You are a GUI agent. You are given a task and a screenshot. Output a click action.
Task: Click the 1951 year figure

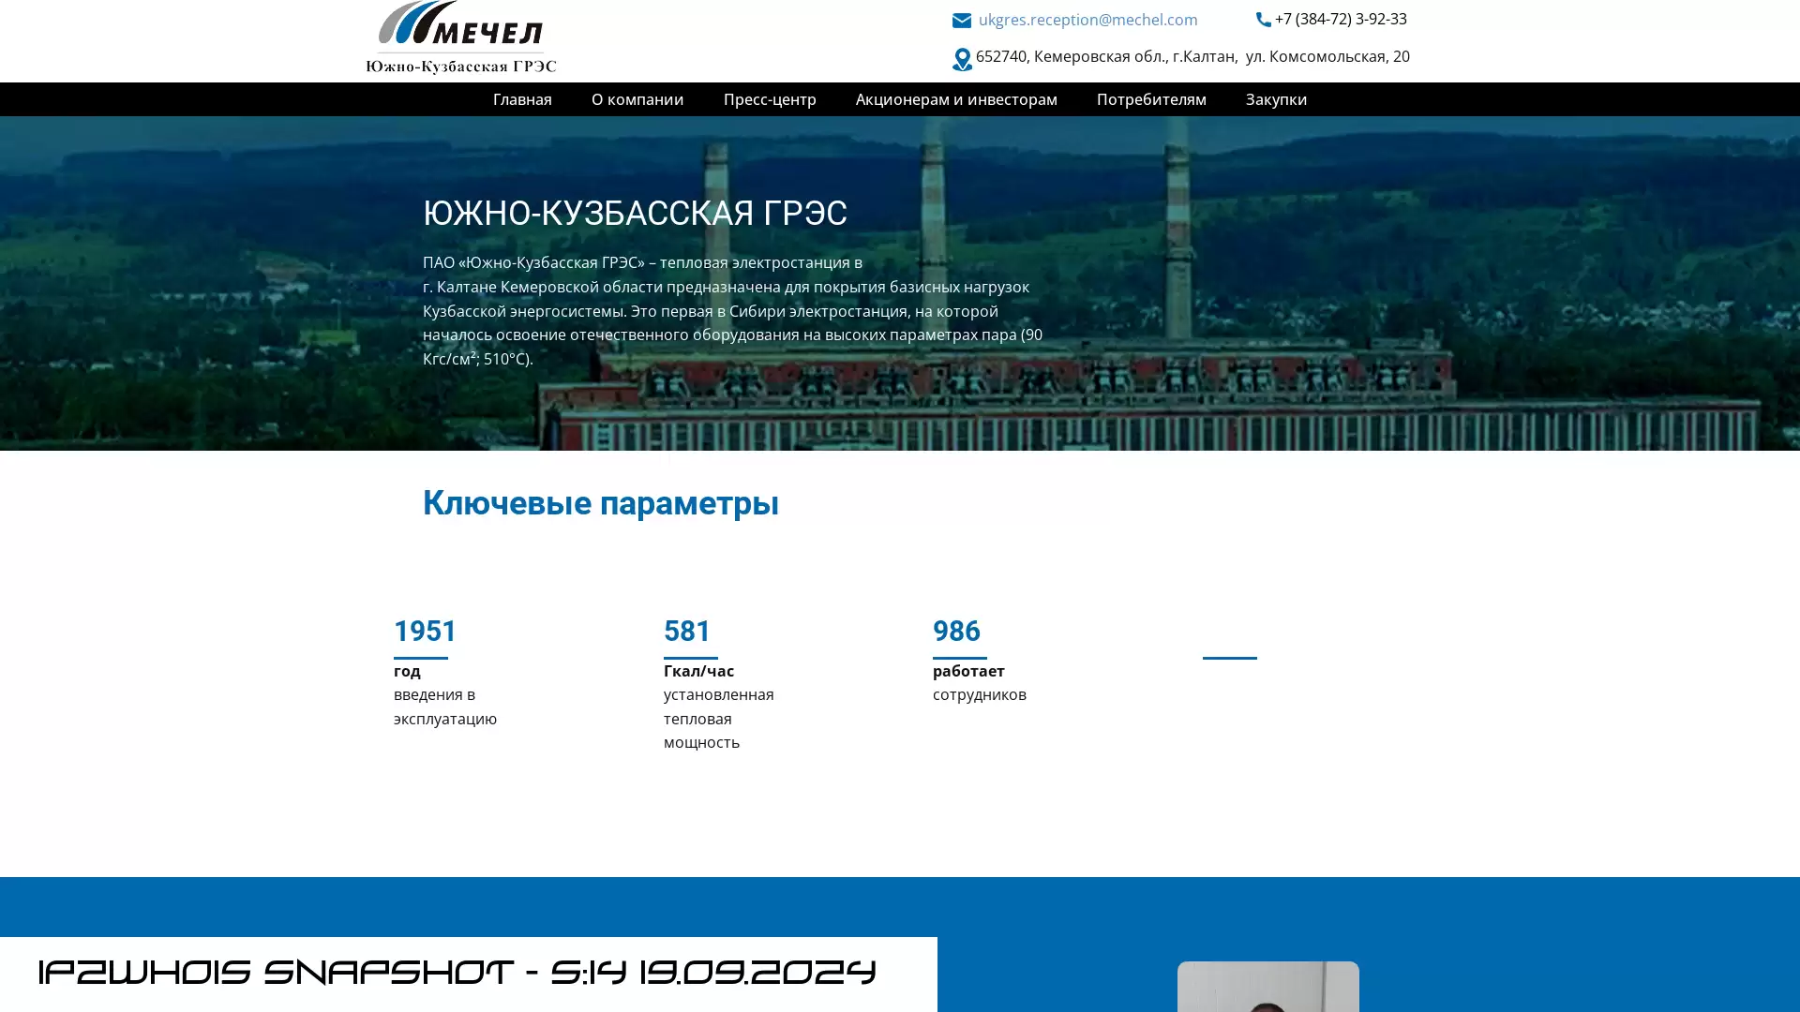[425, 632]
